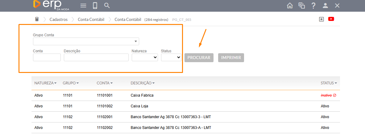This screenshot has height=136, width=365.
Task: Open help question mark icon
Action: tap(313, 6)
